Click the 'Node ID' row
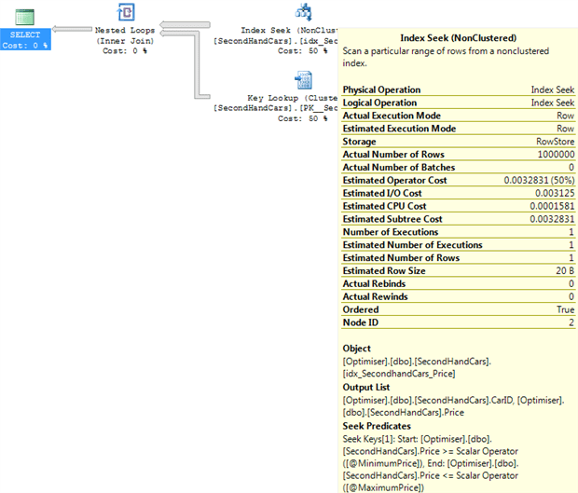 tap(458, 322)
